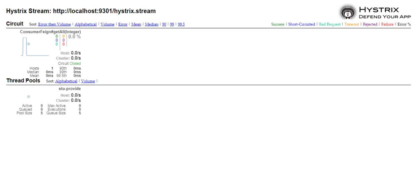This screenshot has height=193, width=417.
Task: Sort circuits by Median latency
Action: (x=152, y=24)
